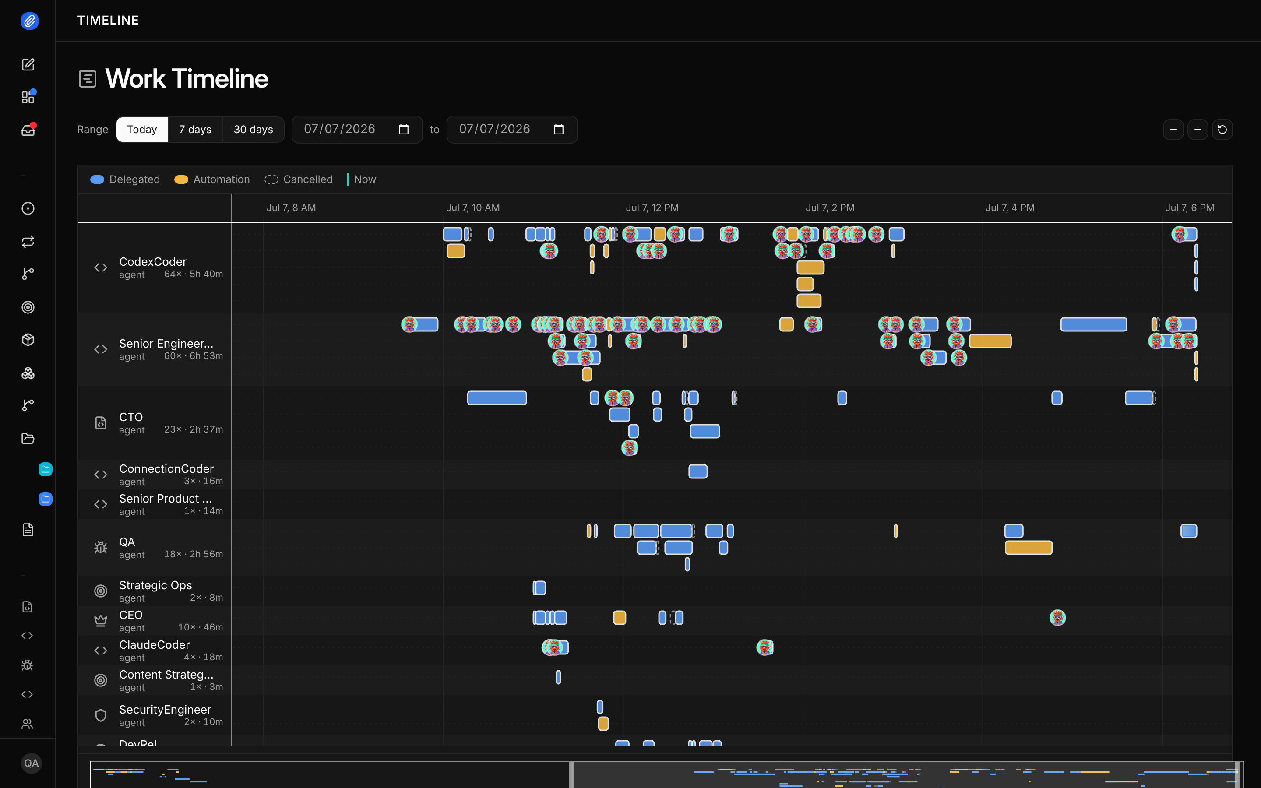Screen dimensions: 1261x788
Task: Click the TIMELINE header title
Action: (x=108, y=20)
